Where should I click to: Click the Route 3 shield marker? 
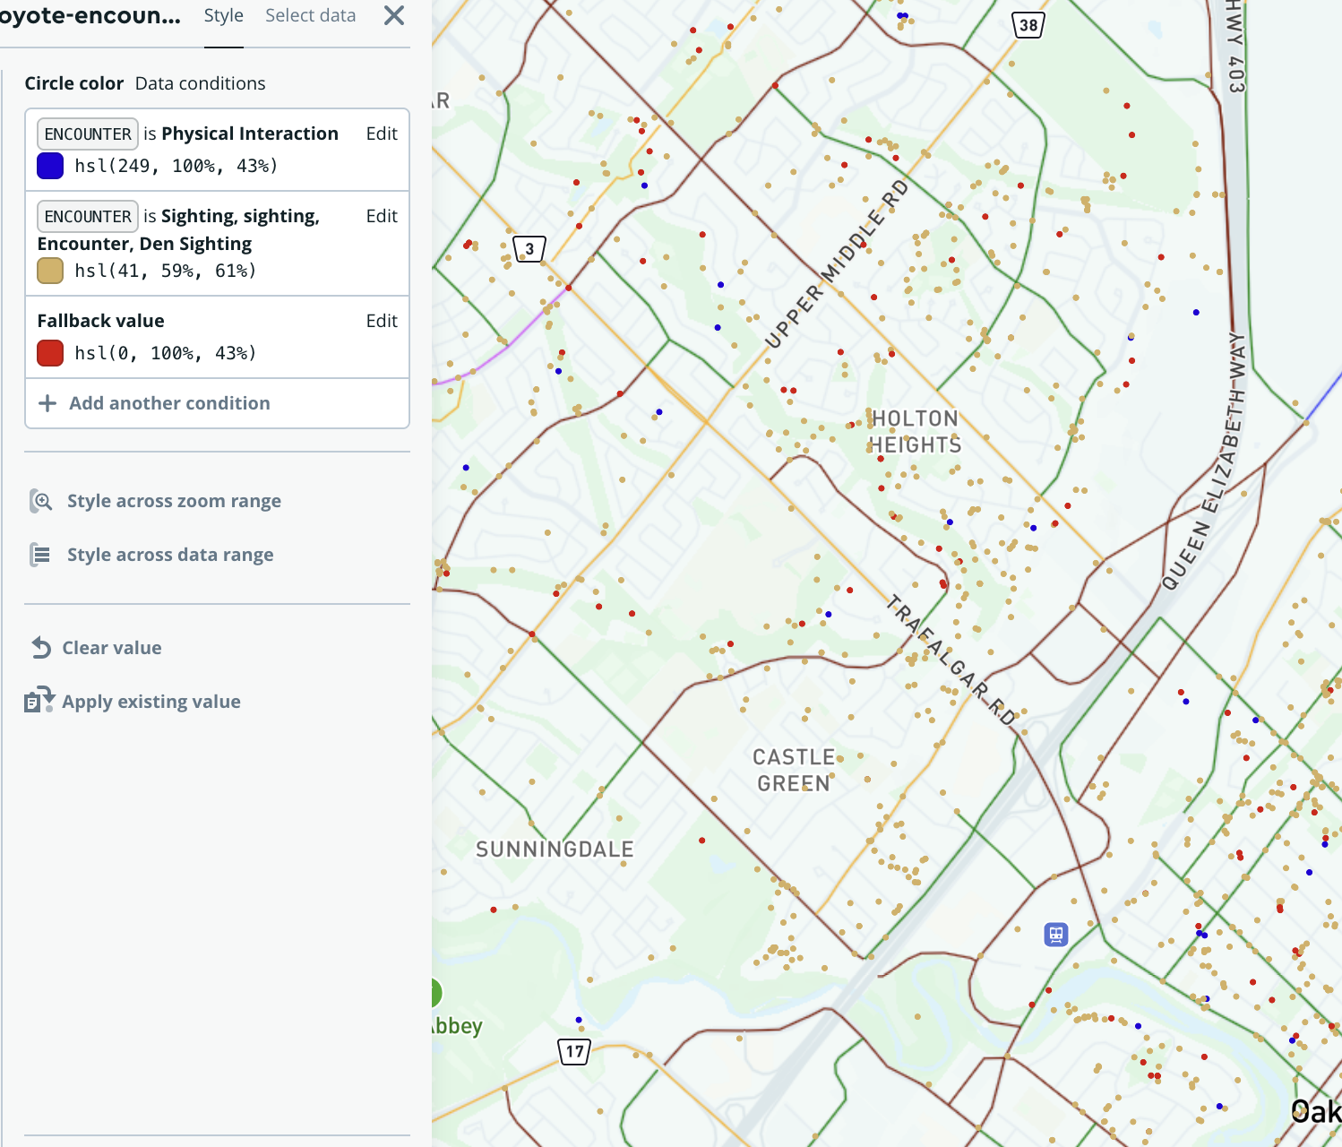coord(529,248)
